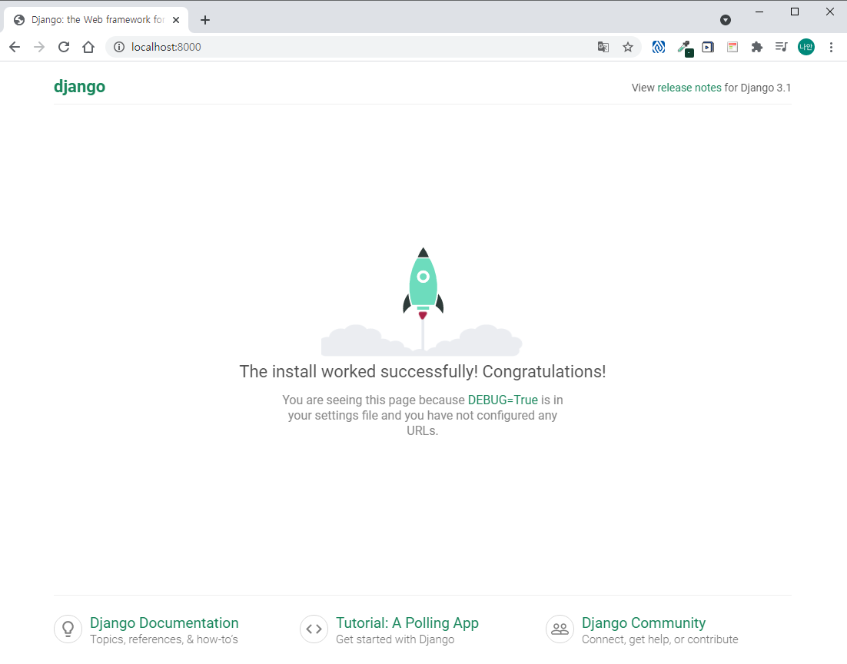Select the Django Web framework tab
Viewport: 847px width, 664px height.
click(x=97, y=20)
